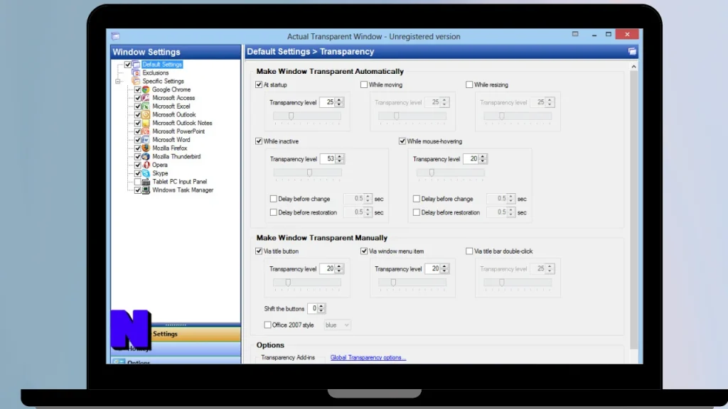Click the Skype icon in tree
Screen dimensions: 728x409
coord(146,173)
